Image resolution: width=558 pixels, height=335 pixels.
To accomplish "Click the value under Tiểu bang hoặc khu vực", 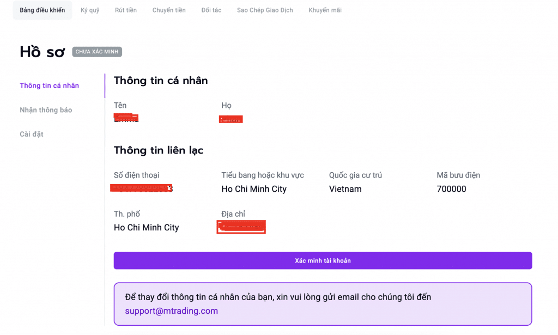I will coord(253,189).
